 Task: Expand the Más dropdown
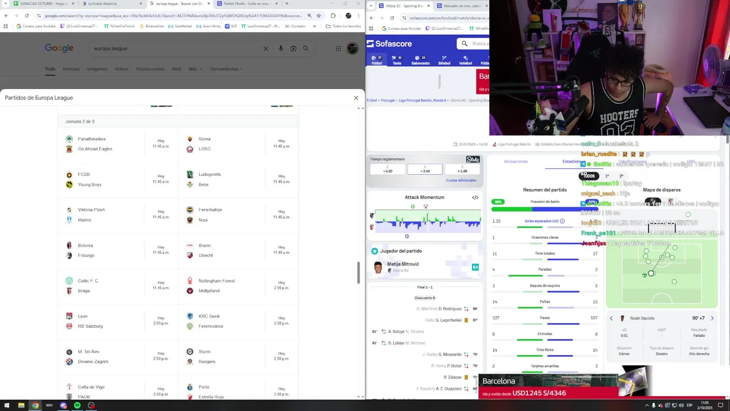coord(194,69)
